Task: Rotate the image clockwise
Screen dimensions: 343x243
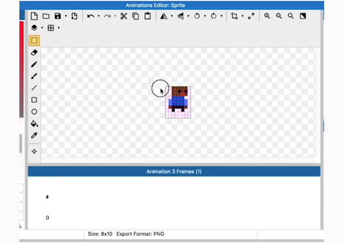Action: click(x=214, y=16)
